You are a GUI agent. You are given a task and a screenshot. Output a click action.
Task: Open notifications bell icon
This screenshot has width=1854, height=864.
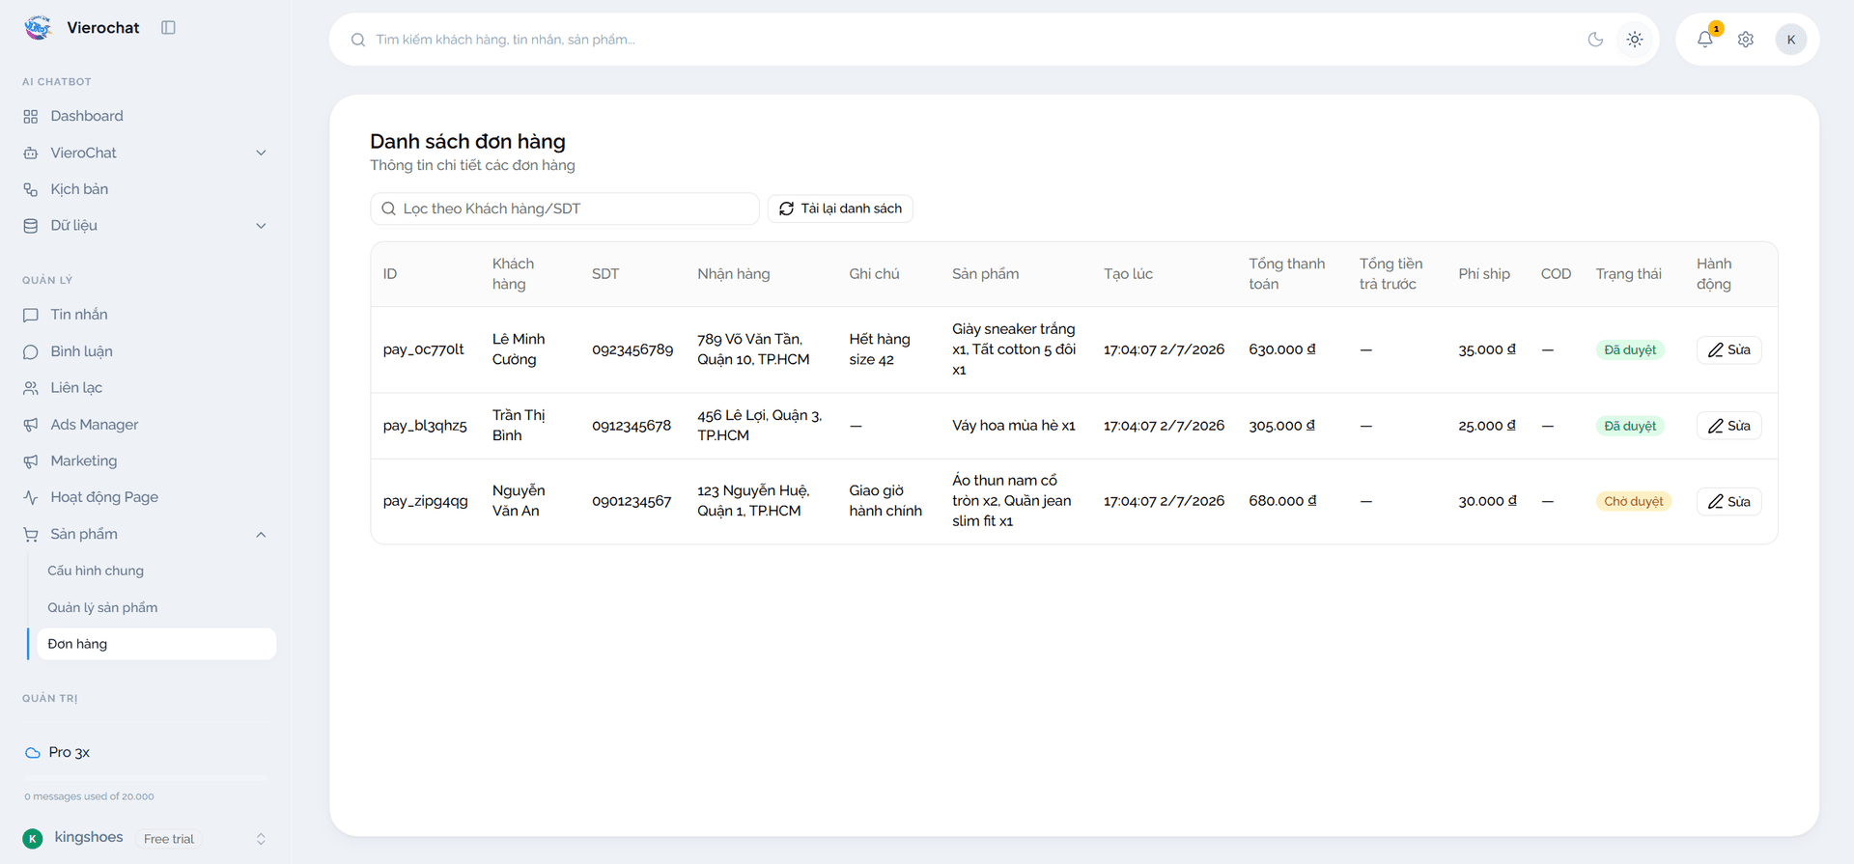1705,40
